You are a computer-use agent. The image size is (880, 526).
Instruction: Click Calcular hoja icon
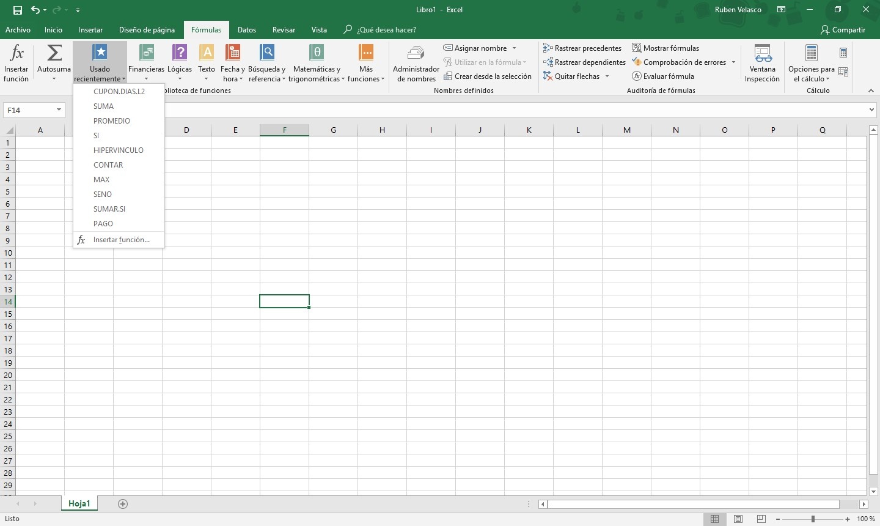(x=843, y=72)
